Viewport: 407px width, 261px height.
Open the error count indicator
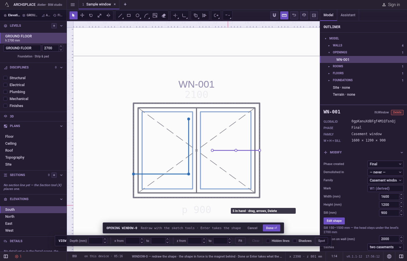coord(18,256)
